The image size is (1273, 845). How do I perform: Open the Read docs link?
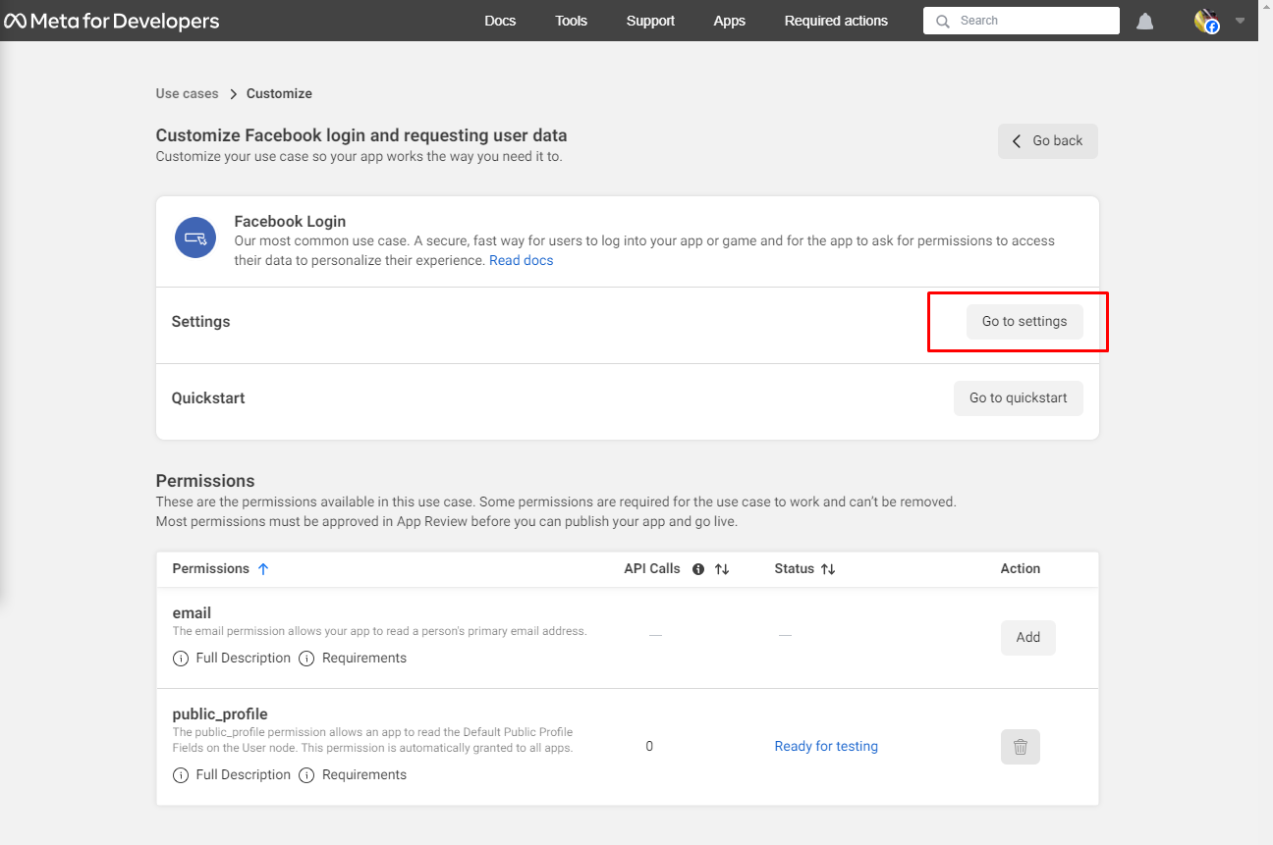(522, 260)
